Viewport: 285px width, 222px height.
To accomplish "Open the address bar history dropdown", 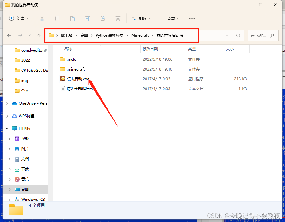I will coord(227,35).
